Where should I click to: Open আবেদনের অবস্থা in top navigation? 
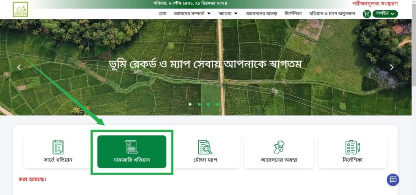tap(261, 13)
